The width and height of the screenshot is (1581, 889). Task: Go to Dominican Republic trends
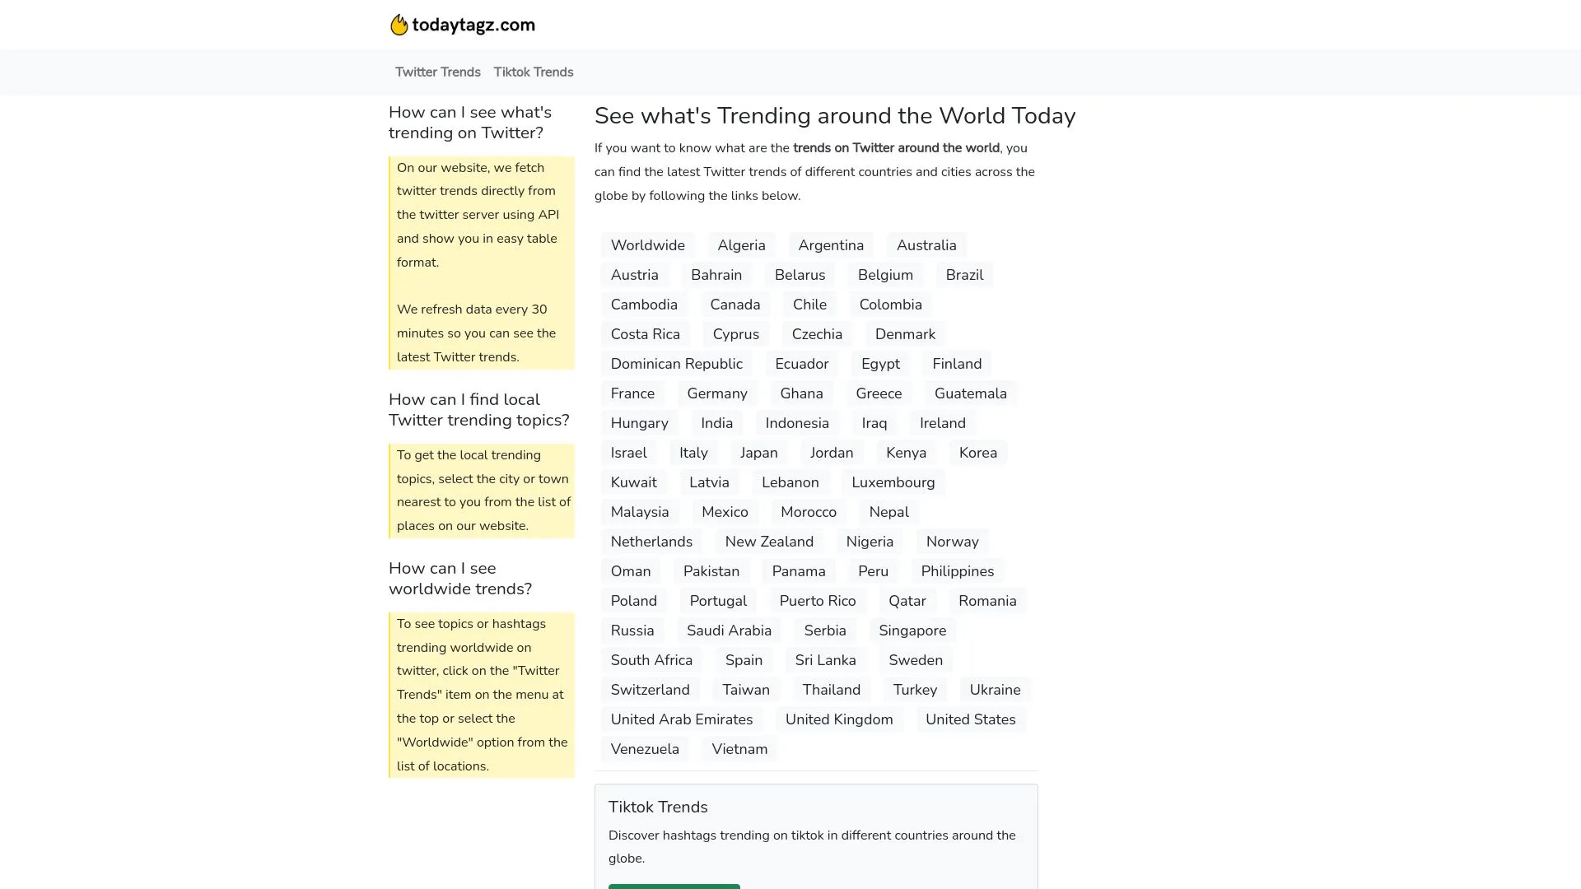(676, 364)
